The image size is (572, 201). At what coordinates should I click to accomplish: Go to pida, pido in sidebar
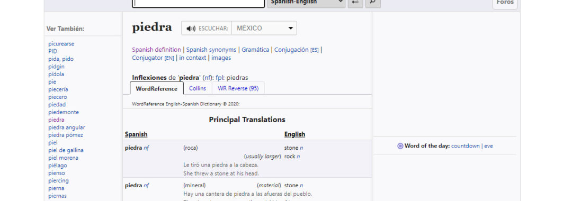pos(61,59)
